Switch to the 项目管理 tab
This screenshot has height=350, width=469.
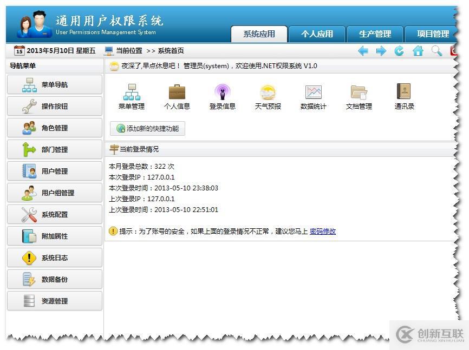click(432, 34)
